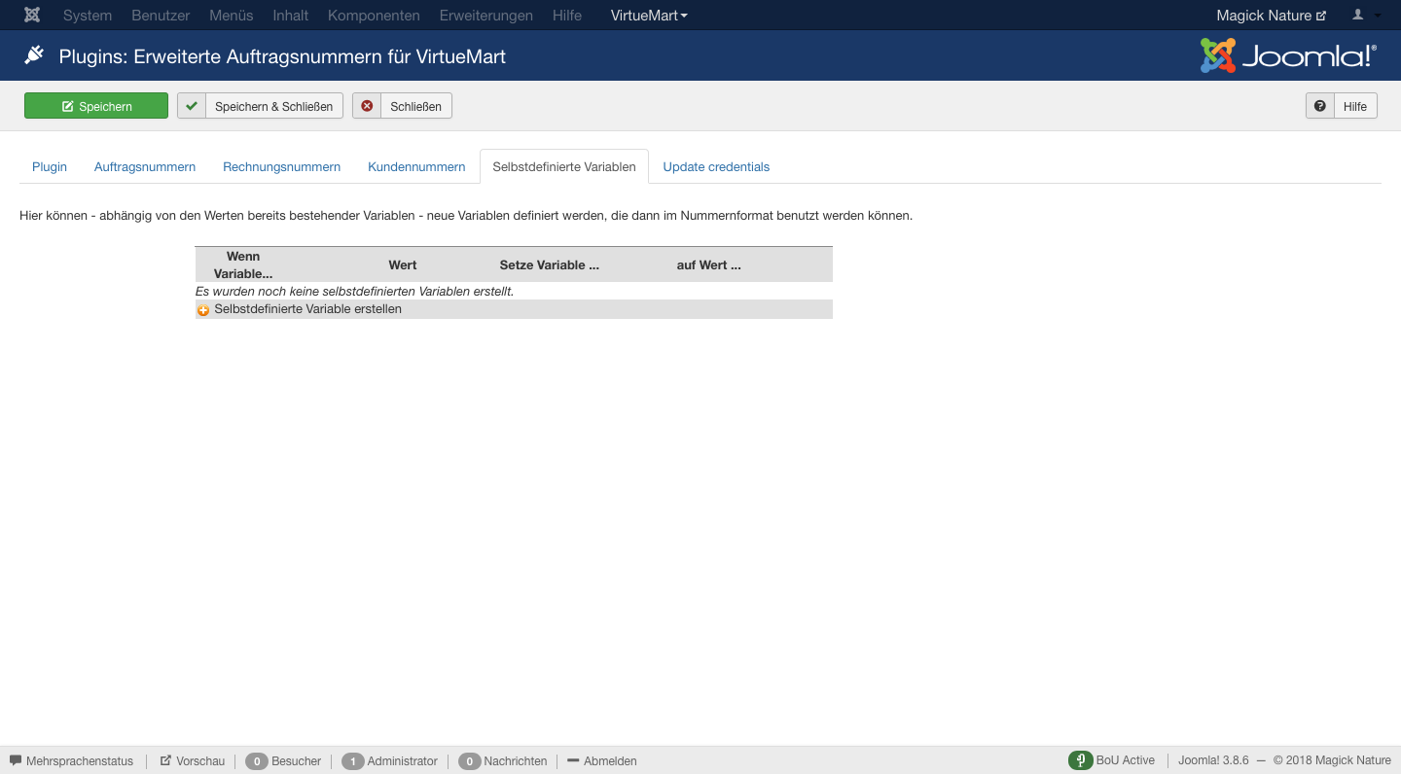Click the red X Schließen icon

click(367, 106)
